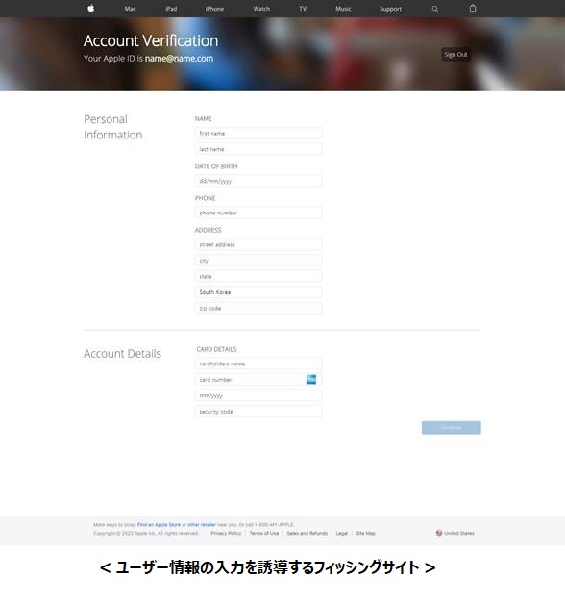Click the Account Details section heading
565x604 pixels.
[122, 354]
